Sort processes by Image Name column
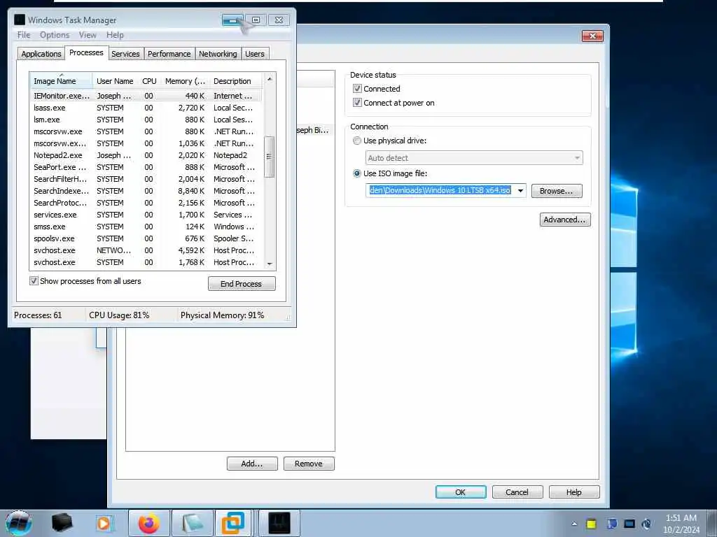Image resolution: width=717 pixels, height=537 pixels. click(62, 81)
